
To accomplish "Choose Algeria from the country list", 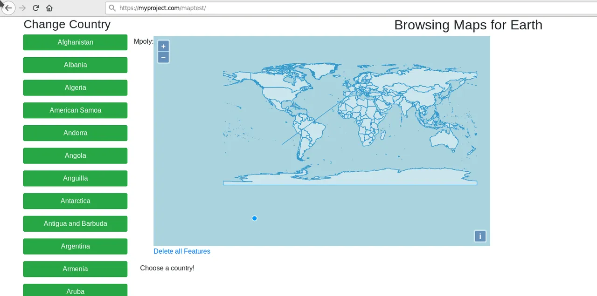I will [75, 87].
